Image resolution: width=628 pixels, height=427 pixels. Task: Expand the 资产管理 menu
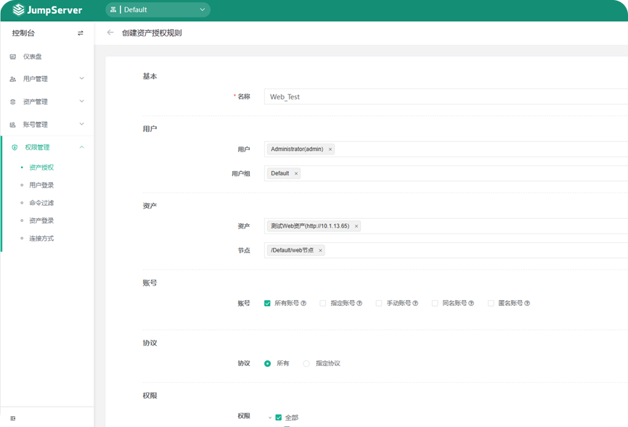pyautogui.click(x=47, y=101)
